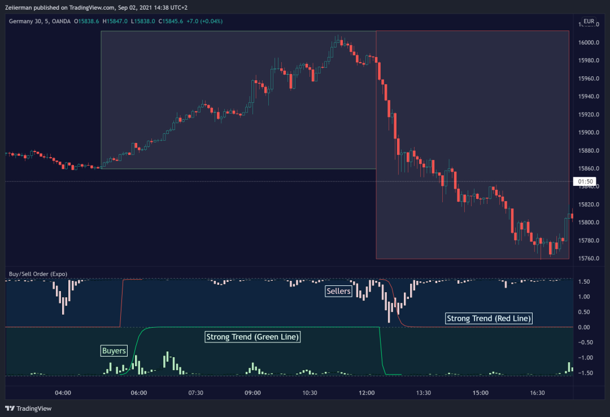The width and height of the screenshot is (610, 417).
Task: Click the Buyers annotation label
Action: 114,351
